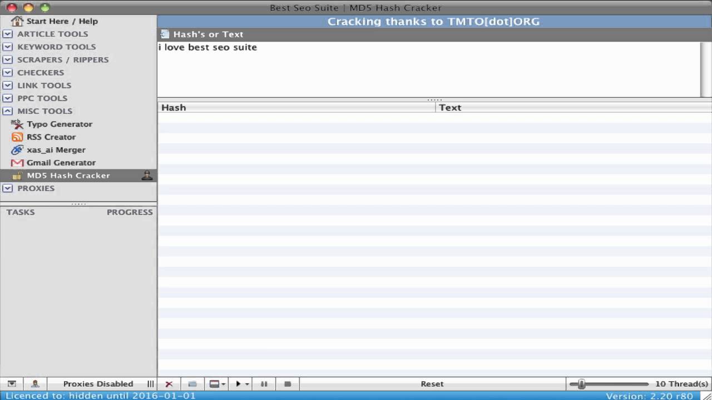Screen dimensions: 712x400
Task: Sort results by the Text column header
Action: (x=574, y=108)
